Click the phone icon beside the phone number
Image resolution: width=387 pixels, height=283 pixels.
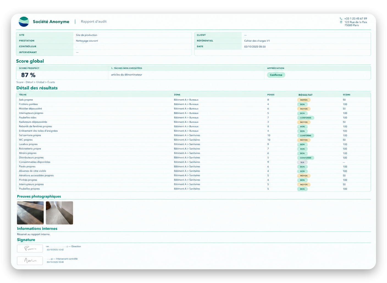[x=341, y=19]
